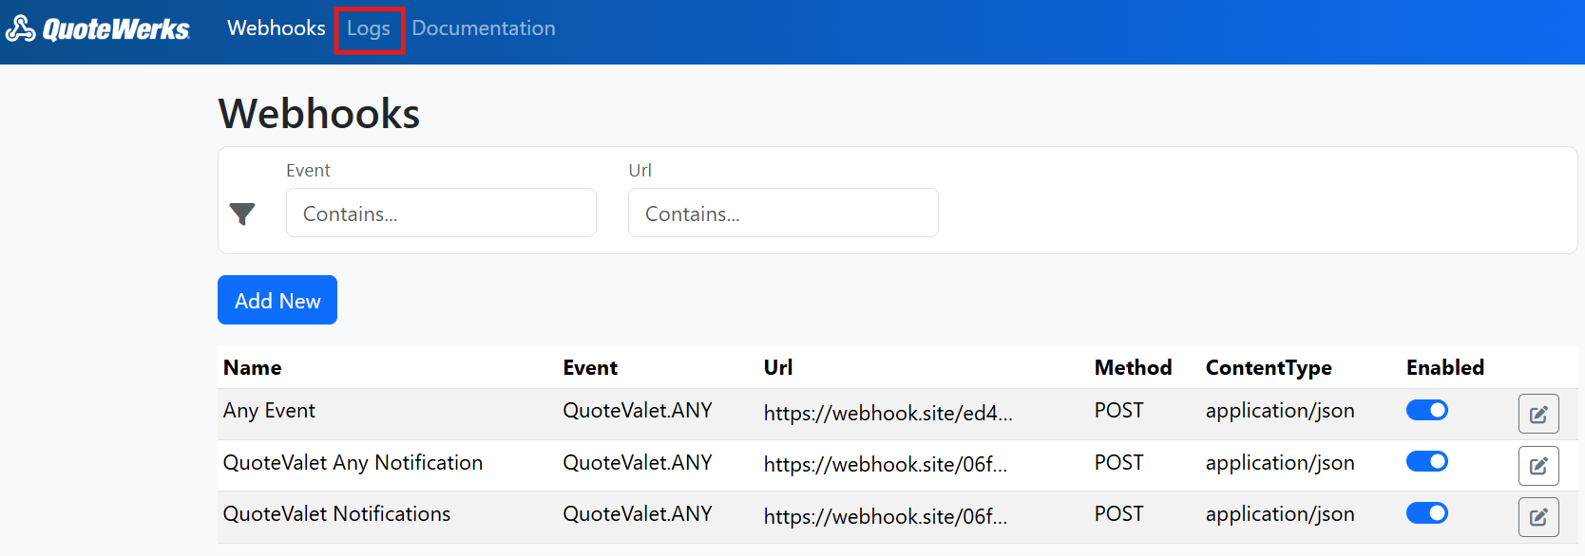
Task: Select the QuoteValet Notifications row name
Action: [x=336, y=514]
